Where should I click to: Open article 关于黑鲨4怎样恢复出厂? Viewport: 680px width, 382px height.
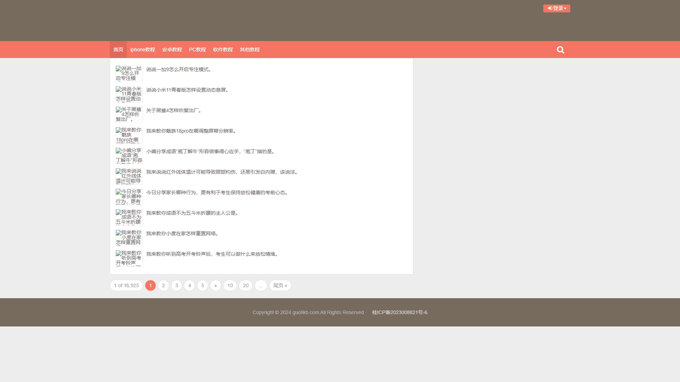tap(174, 110)
